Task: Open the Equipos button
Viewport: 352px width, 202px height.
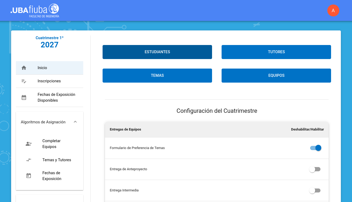Action: click(x=276, y=75)
